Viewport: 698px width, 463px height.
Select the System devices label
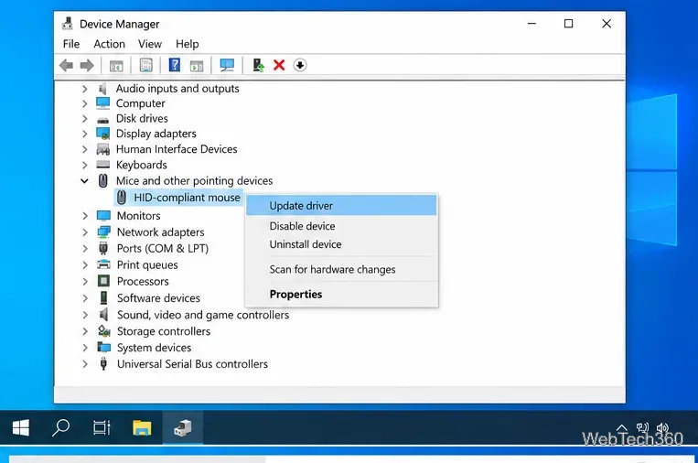pyautogui.click(x=154, y=348)
